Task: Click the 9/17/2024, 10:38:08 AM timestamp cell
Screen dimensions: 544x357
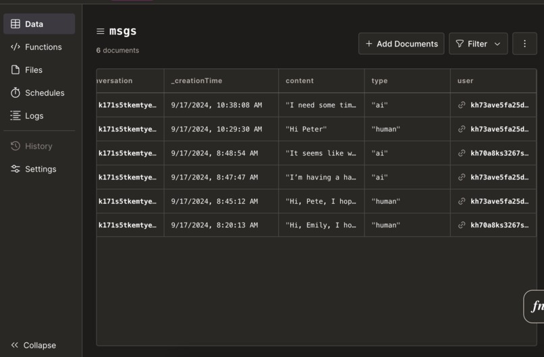Action: (x=221, y=105)
